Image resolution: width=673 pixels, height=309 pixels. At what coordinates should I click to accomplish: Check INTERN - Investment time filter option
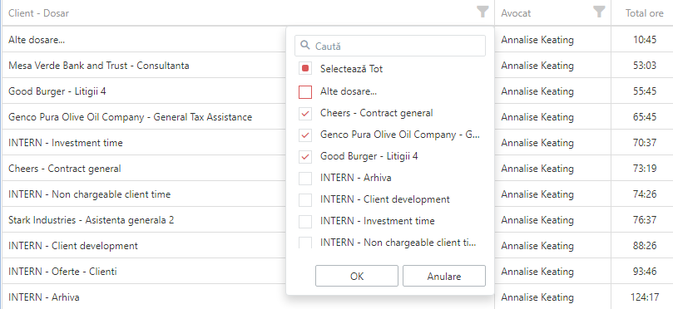click(x=305, y=221)
